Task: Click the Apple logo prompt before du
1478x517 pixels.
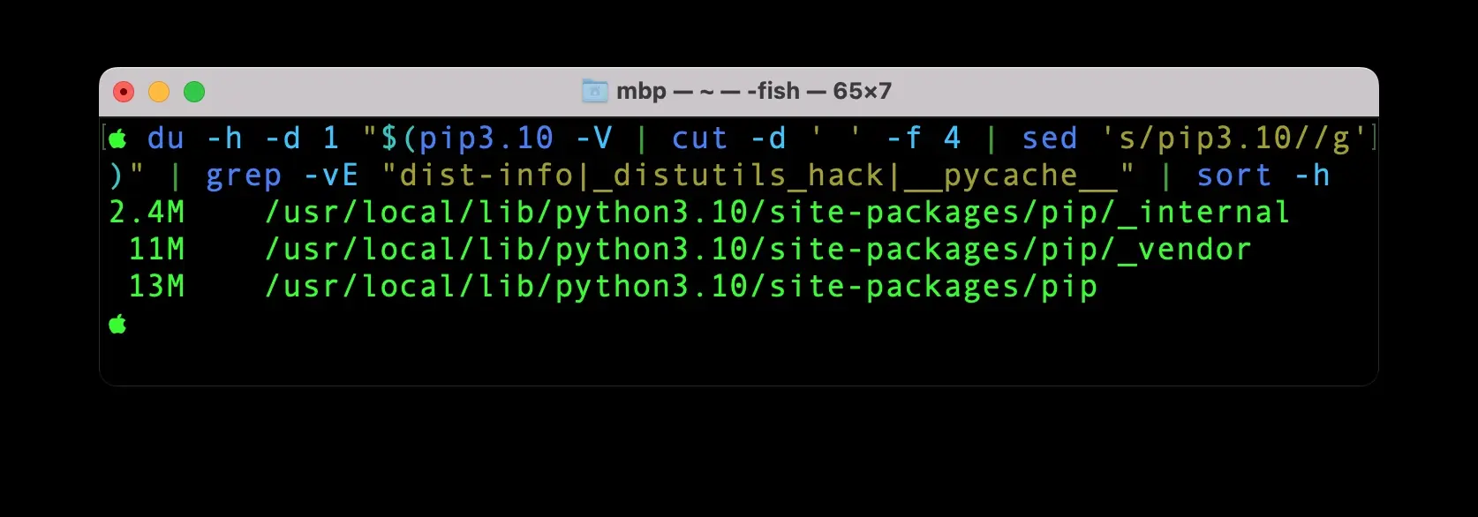Action: click(x=118, y=139)
